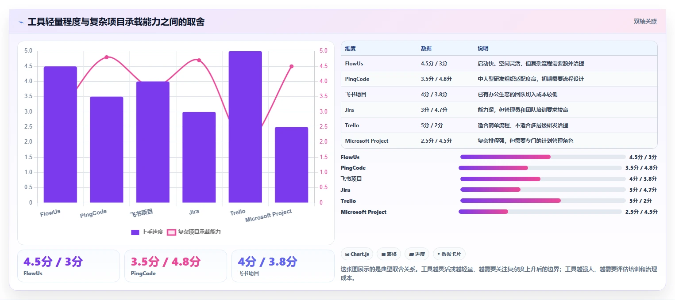The height and width of the screenshot is (300, 675).
Task: Click the description 中大型研发组织适配度高，初期需要流程设计
Action: click(x=531, y=79)
